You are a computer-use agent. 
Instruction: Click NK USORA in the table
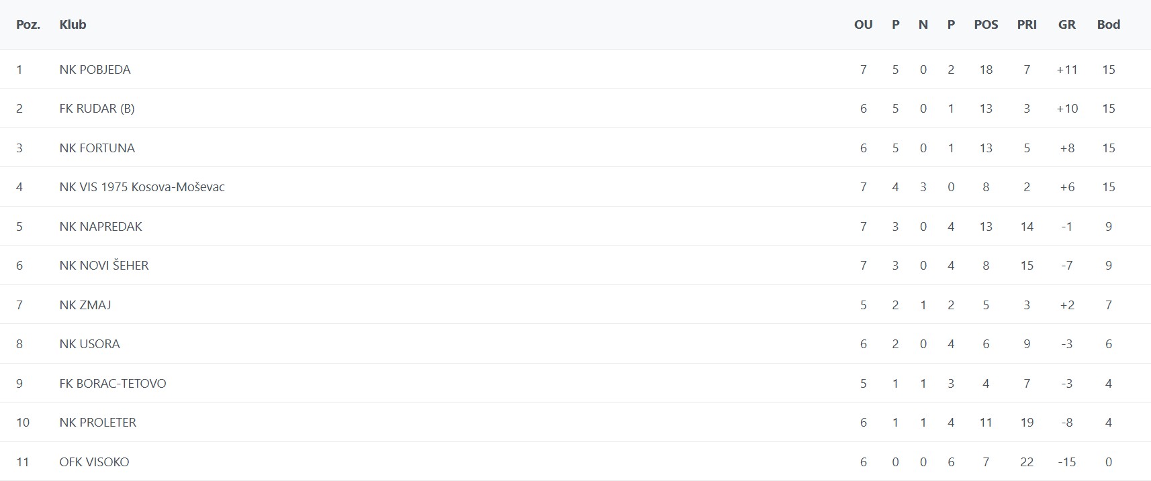[x=89, y=344]
